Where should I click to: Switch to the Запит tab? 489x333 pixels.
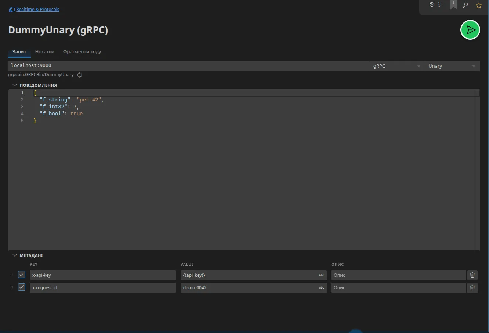click(19, 52)
